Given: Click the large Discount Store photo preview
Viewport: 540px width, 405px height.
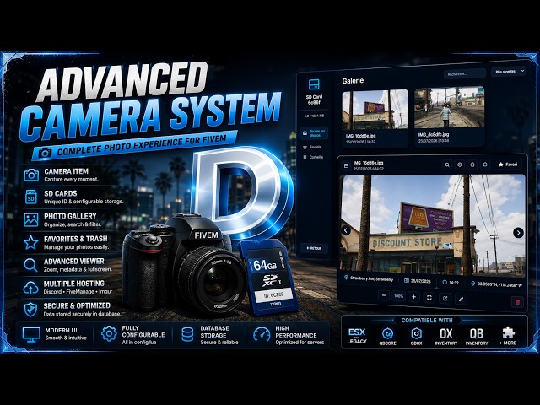Looking at the screenshot, I should [432, 225].
